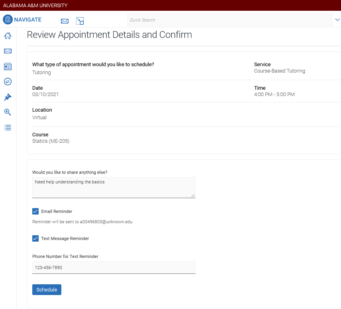This screenshot has width=341, height=309.
Task: Disable the Text Message Reminder checkbox
Action: coord(35,238)
